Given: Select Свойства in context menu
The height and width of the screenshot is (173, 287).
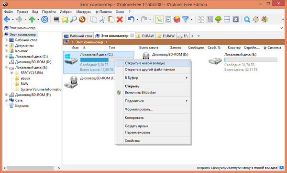Looking at the screenshot, I should (x=153, y=141).
